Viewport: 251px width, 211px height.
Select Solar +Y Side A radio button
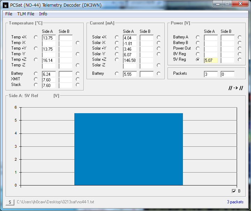pyautogui.click(x=117, y=49)
